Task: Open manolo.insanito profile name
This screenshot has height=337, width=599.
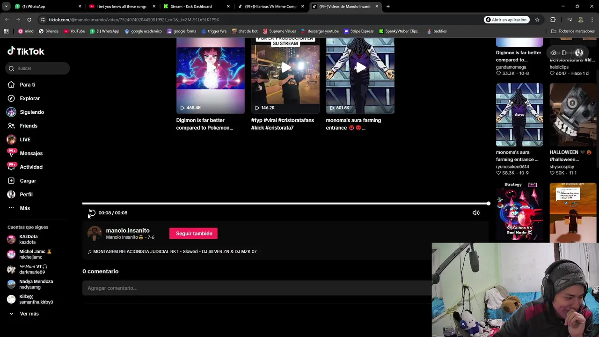Action: [128, 230]
